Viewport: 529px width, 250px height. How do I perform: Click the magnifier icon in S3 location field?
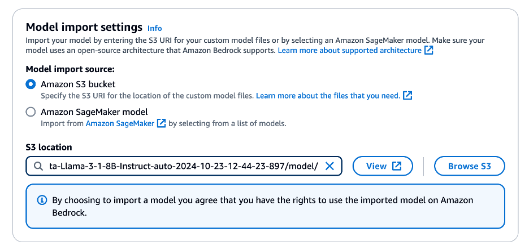point(38,166)
